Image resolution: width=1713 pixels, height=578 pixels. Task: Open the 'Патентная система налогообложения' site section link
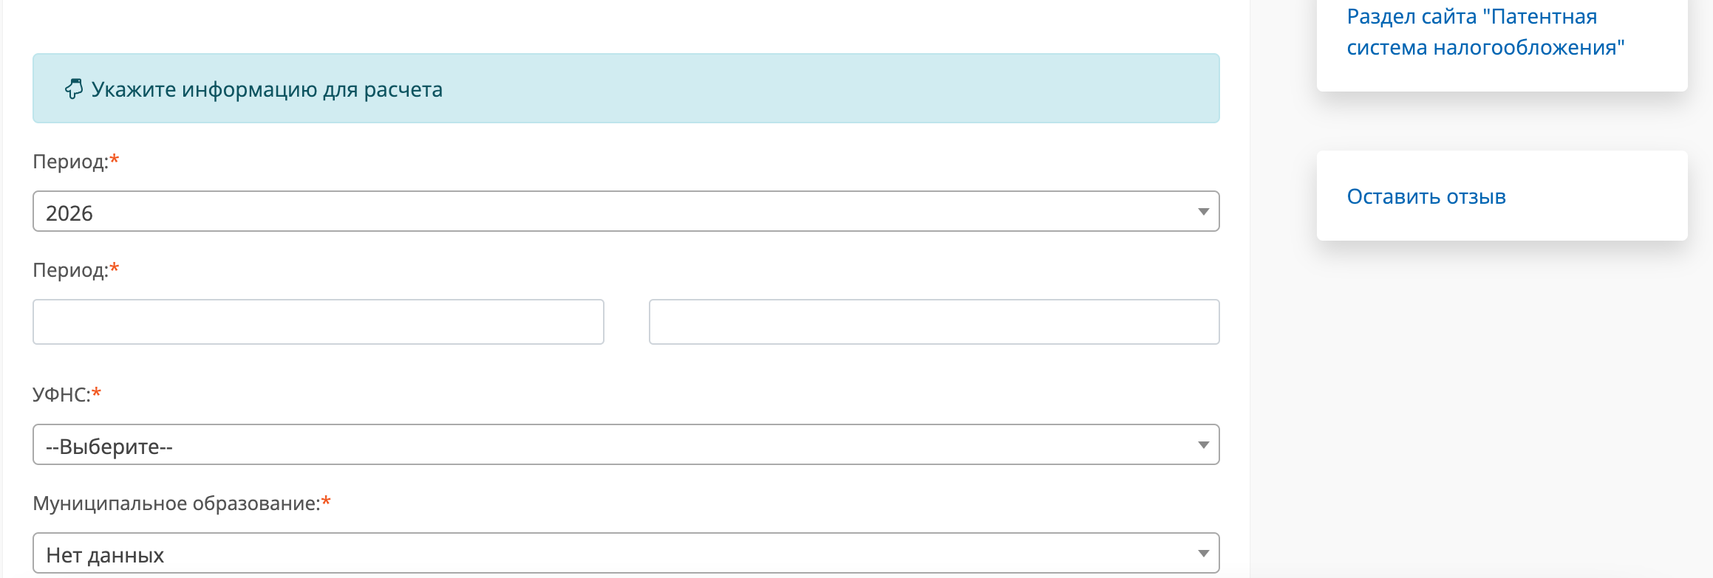1485,32
